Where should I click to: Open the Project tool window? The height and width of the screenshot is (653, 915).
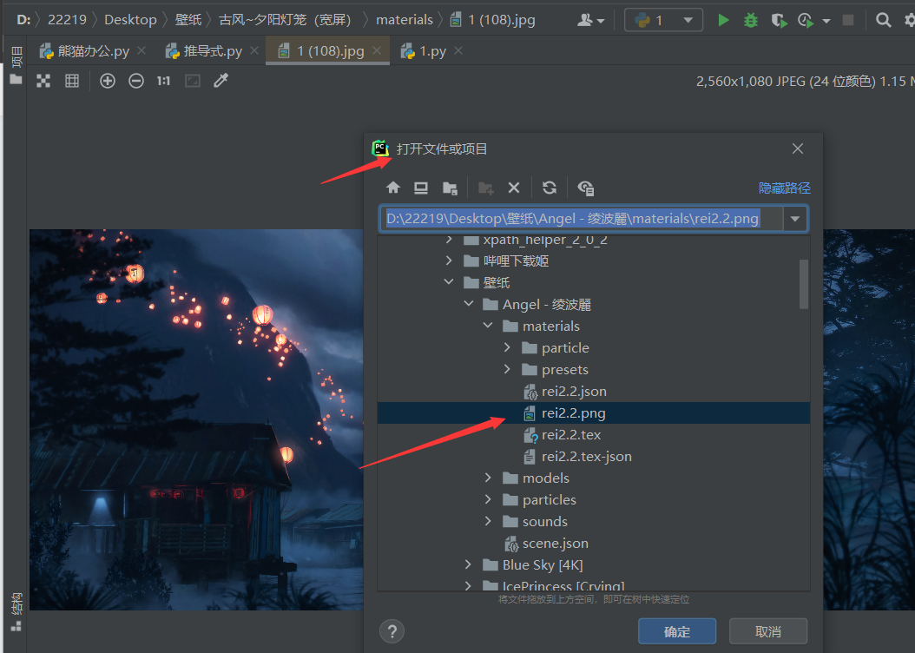coord(16,65)
